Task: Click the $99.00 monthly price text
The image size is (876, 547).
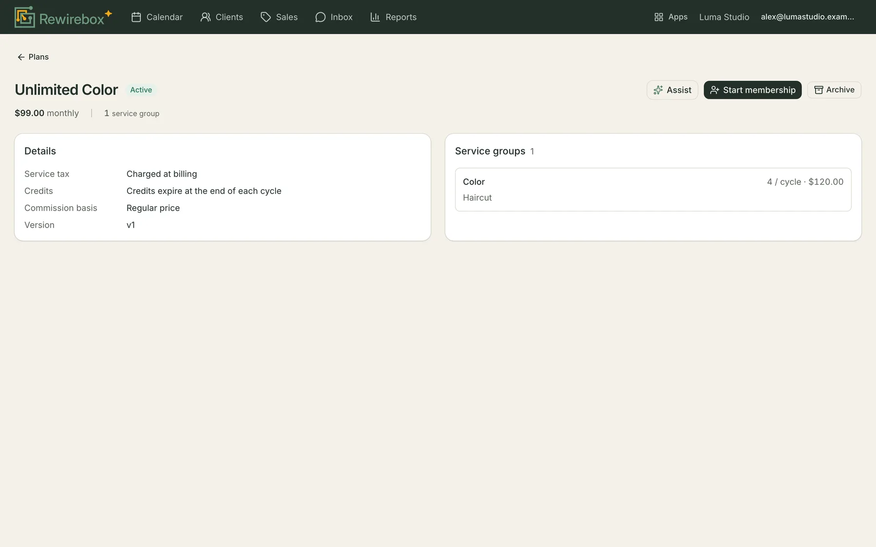Action: click(47, 113)
